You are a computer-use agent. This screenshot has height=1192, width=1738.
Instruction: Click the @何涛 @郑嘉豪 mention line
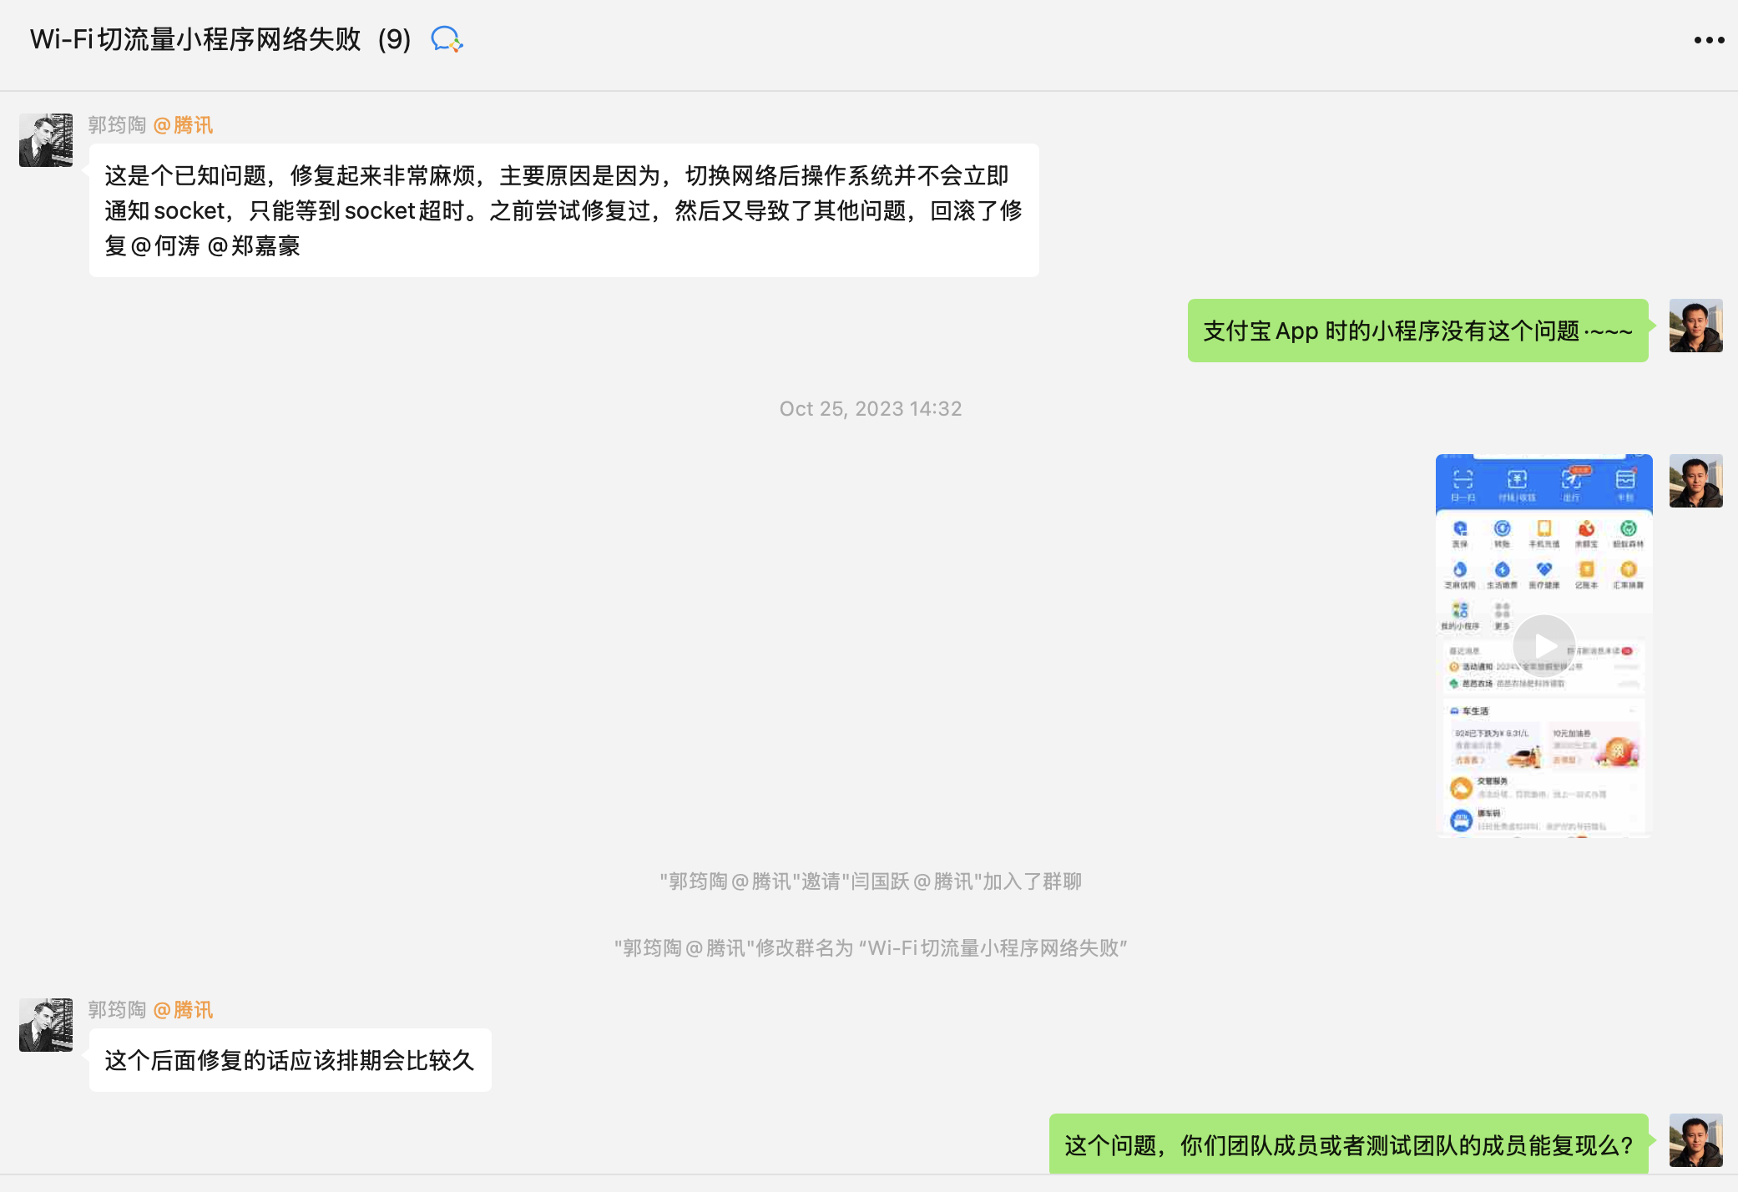[x=203, y=246]
